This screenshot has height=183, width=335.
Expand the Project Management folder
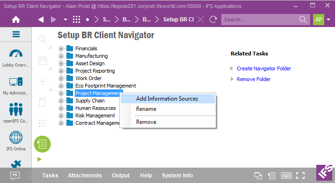[61, 93]
